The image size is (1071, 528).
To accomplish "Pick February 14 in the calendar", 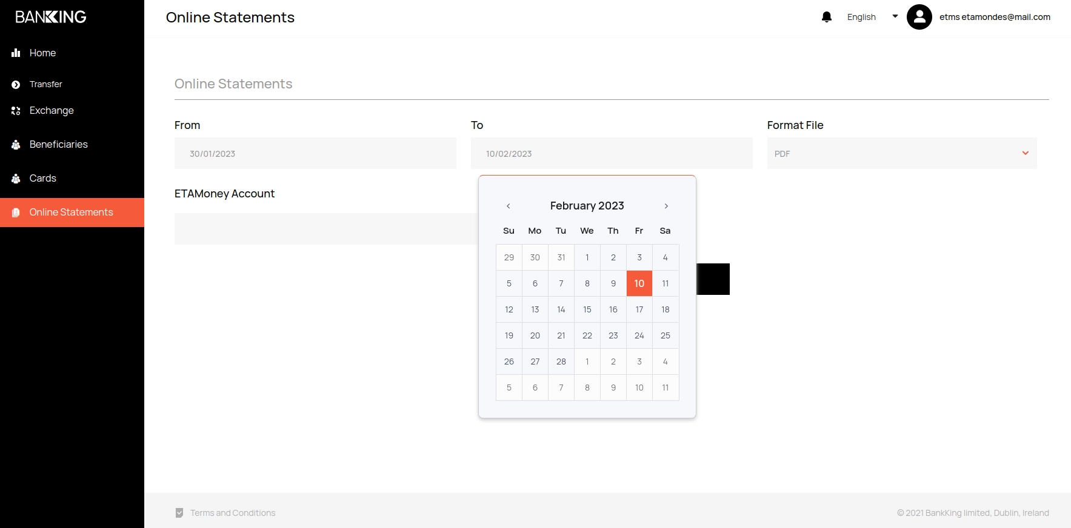I will point(561,309).
